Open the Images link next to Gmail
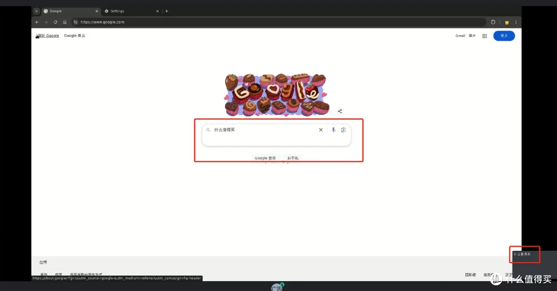 pos(472,36)
